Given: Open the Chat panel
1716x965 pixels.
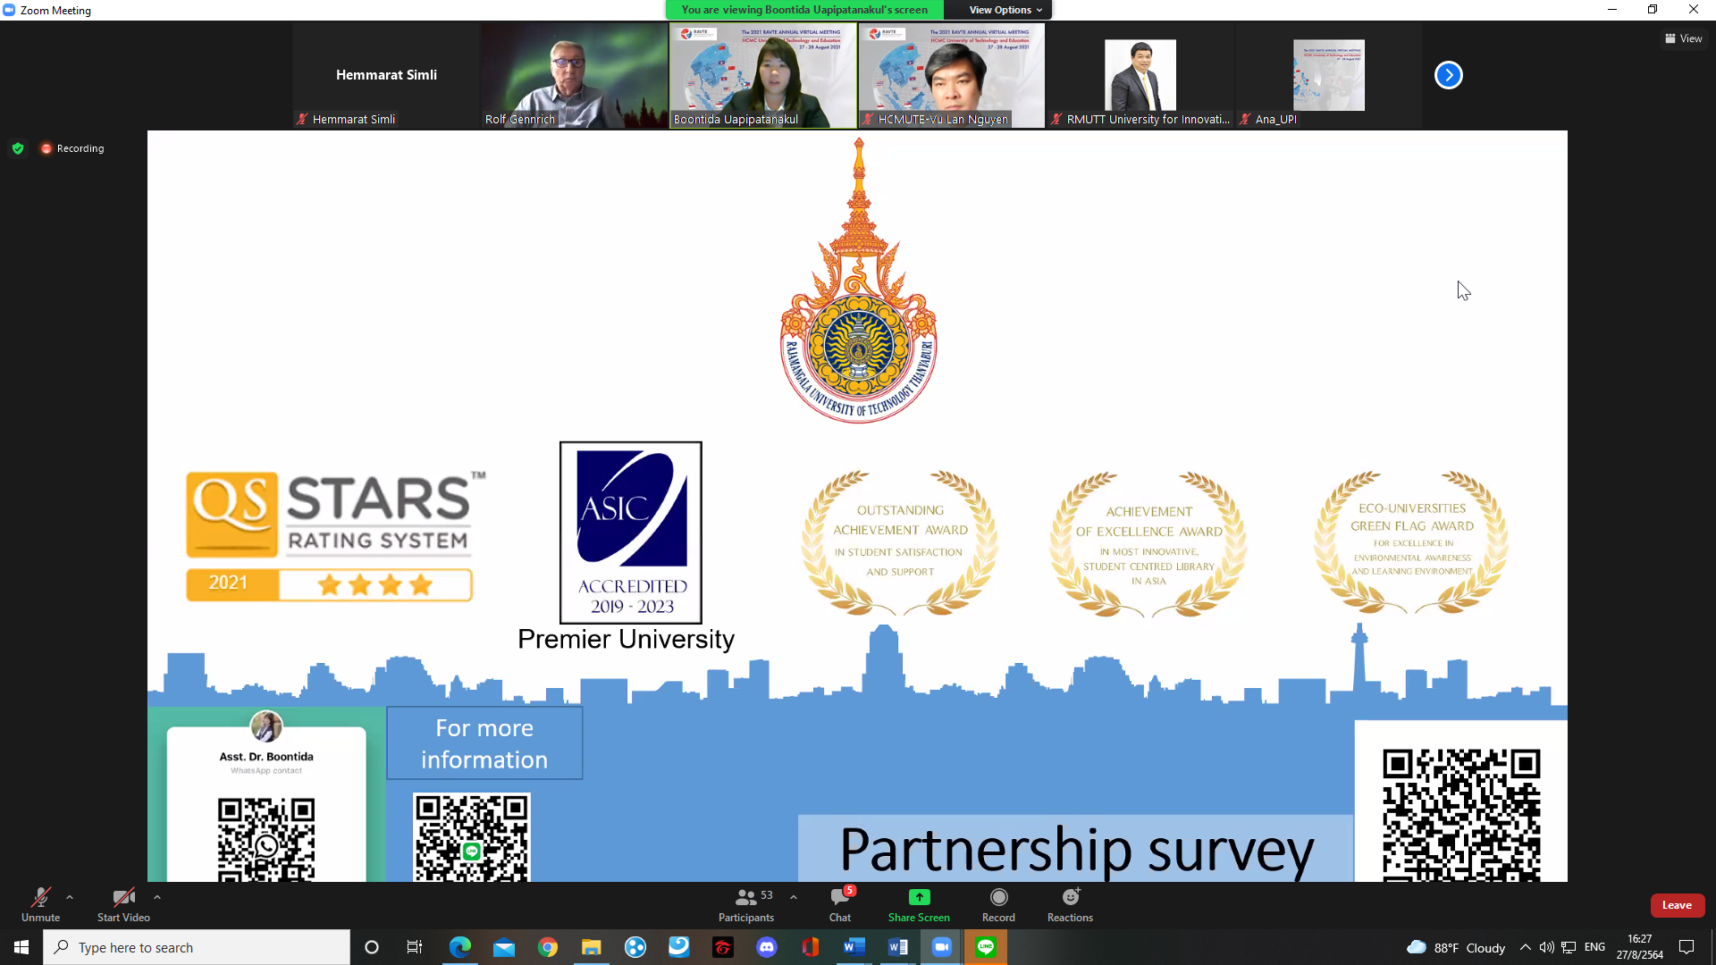Looking at the screenshot, I should pyautogui.click(x=840, y=904).
